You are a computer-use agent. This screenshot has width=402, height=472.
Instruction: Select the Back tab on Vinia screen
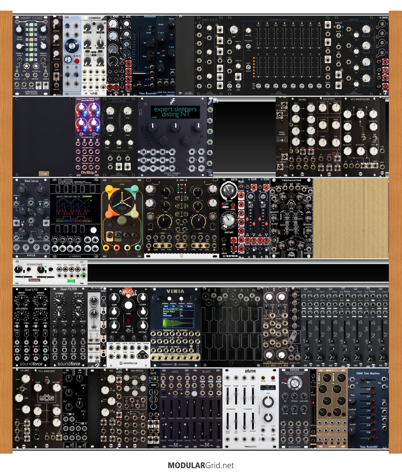click(189, 306)
